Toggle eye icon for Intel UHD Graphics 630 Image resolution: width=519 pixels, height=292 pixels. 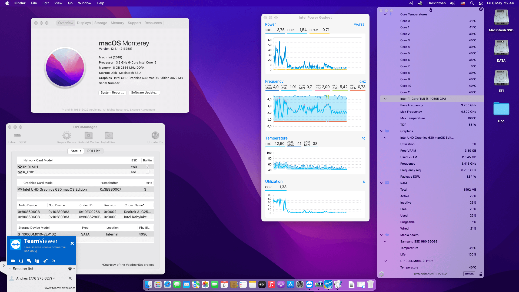[x=20, y=189]
